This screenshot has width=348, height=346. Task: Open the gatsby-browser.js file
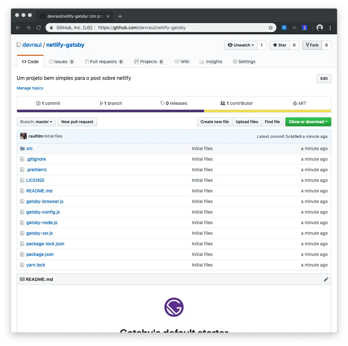pyautogui.click(x=45, y=201)
